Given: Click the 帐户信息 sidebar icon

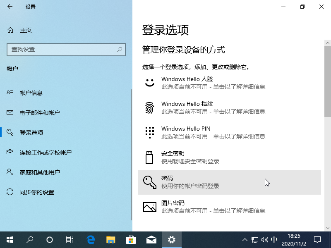Looking at the screenshot, I should (x=10, y=93).
